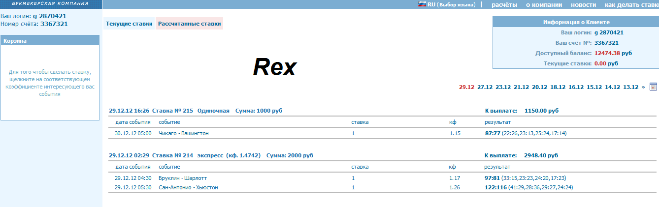Click bet header Ставка № 215
The width and height of the screenshot is (659, 207).
point(172,111)
